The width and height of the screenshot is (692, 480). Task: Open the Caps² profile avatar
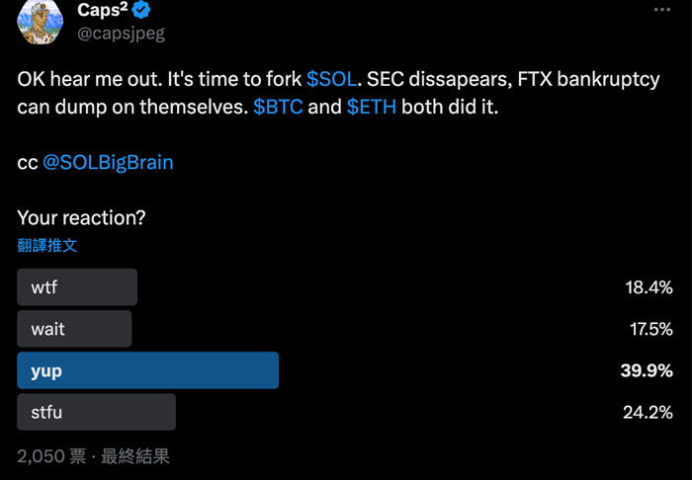[x=38, y=20]
